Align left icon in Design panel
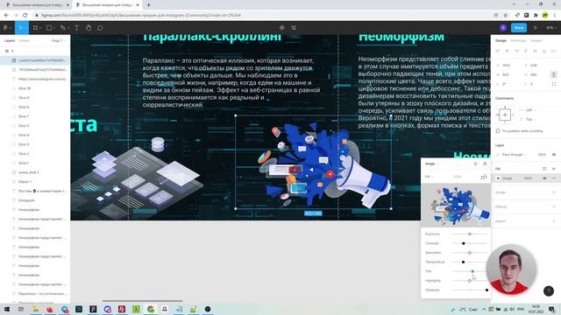Viewport: 561px width, 315px height. (x=498, y=52)
